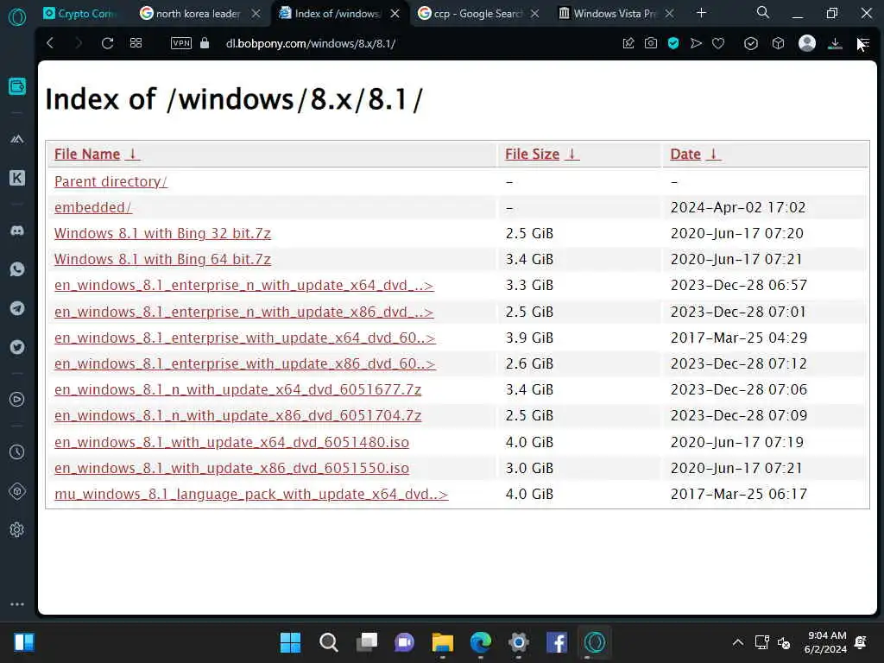Take a snapshot with camera icon
884x663 pixels.
coord(651,43)
